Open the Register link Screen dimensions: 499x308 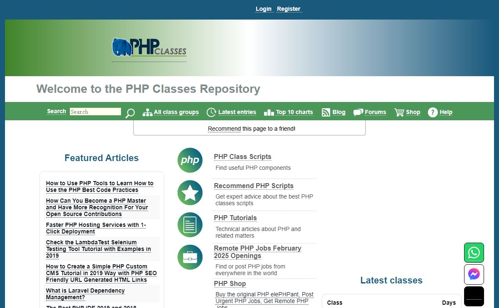tap(289, 9)
